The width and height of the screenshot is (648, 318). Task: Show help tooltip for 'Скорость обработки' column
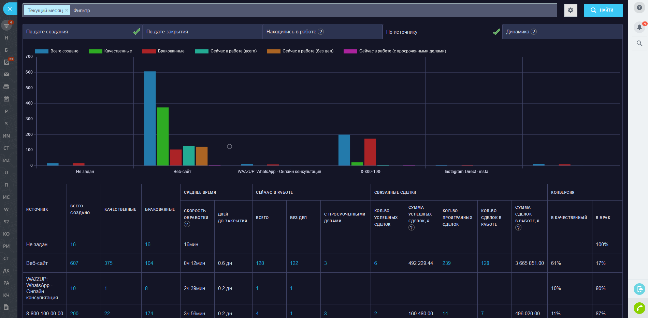187,224
